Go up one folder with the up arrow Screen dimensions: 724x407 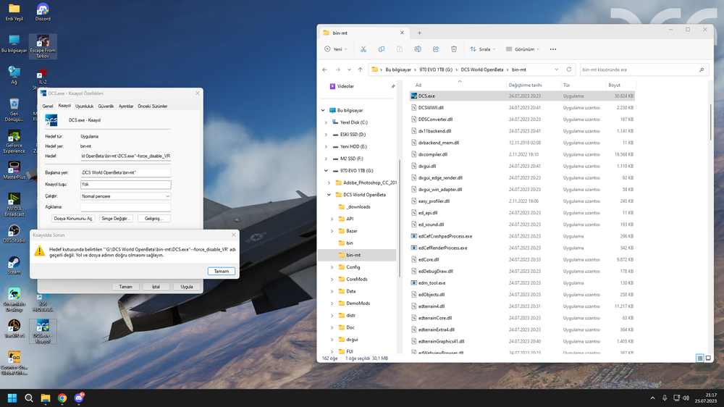tap(360, 70)
